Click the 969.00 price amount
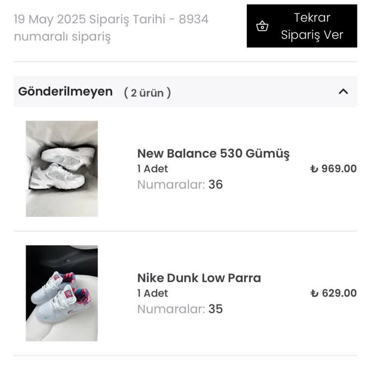The height and width of the screenshot is (371, 371). (339, 169)
